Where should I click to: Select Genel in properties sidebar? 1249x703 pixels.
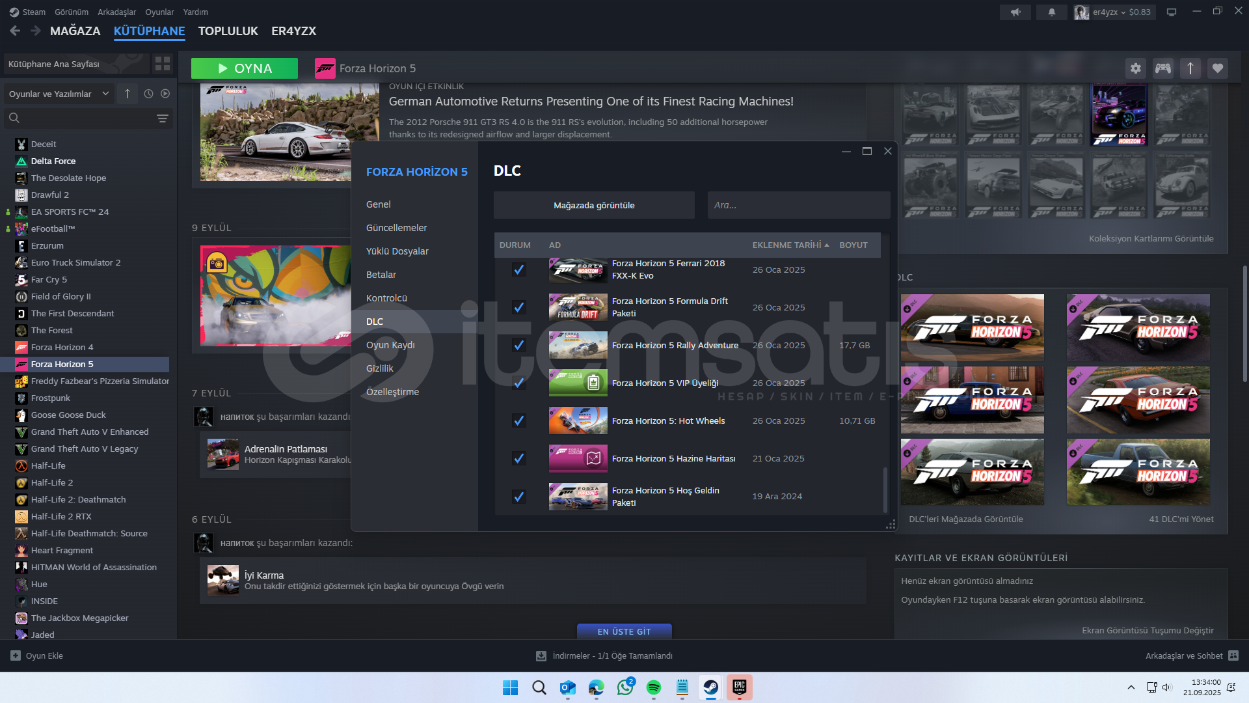coord(379,204)
